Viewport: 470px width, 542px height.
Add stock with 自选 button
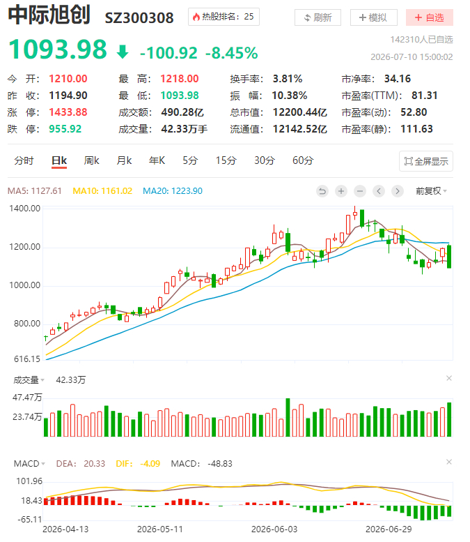[430, 17]
